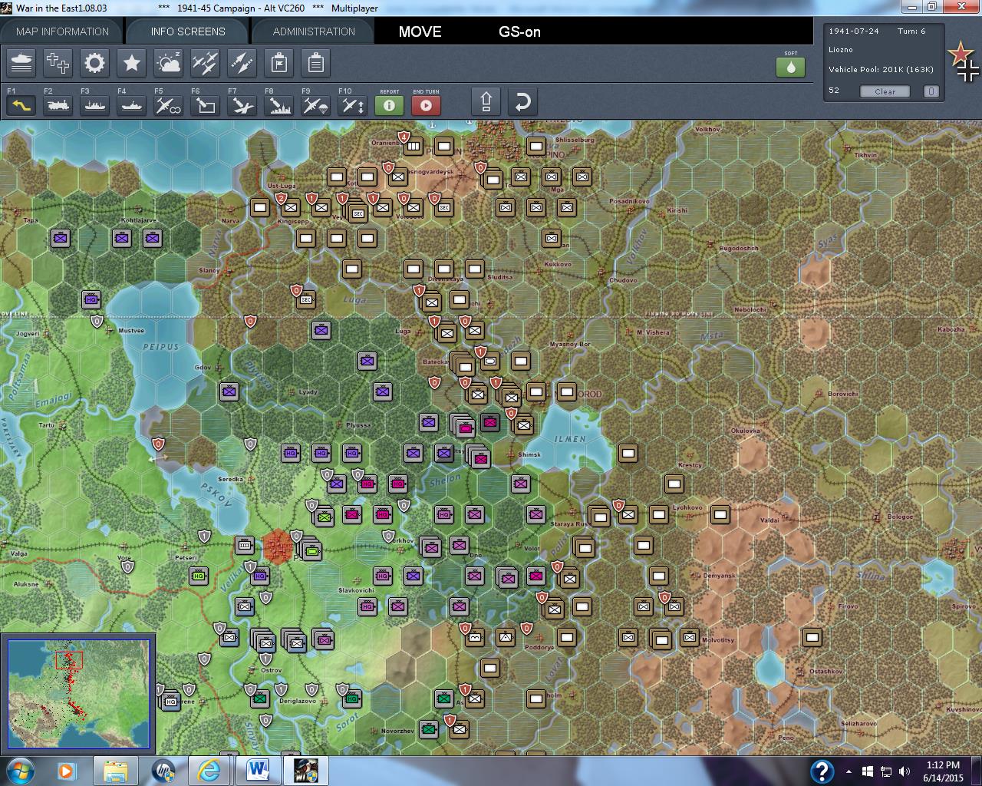The height and width of the screenshot is (786, 982).
Task: Select German HQ counter near Mustvee
Action: (91, 299)
